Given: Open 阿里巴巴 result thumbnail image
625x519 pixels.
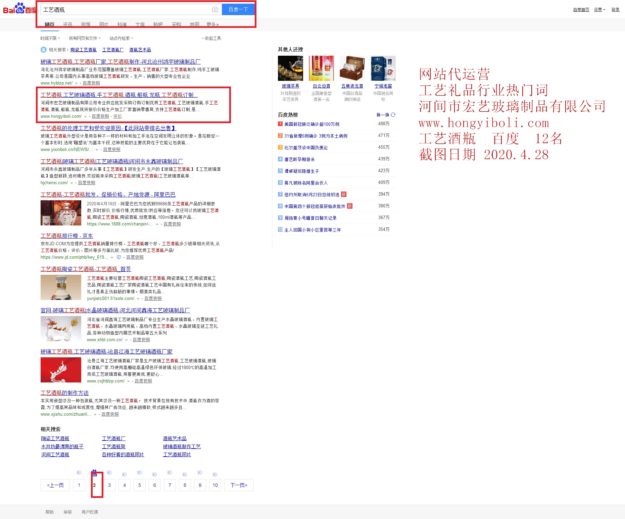Looking at the screenshot, I should (x=61, y=213).
